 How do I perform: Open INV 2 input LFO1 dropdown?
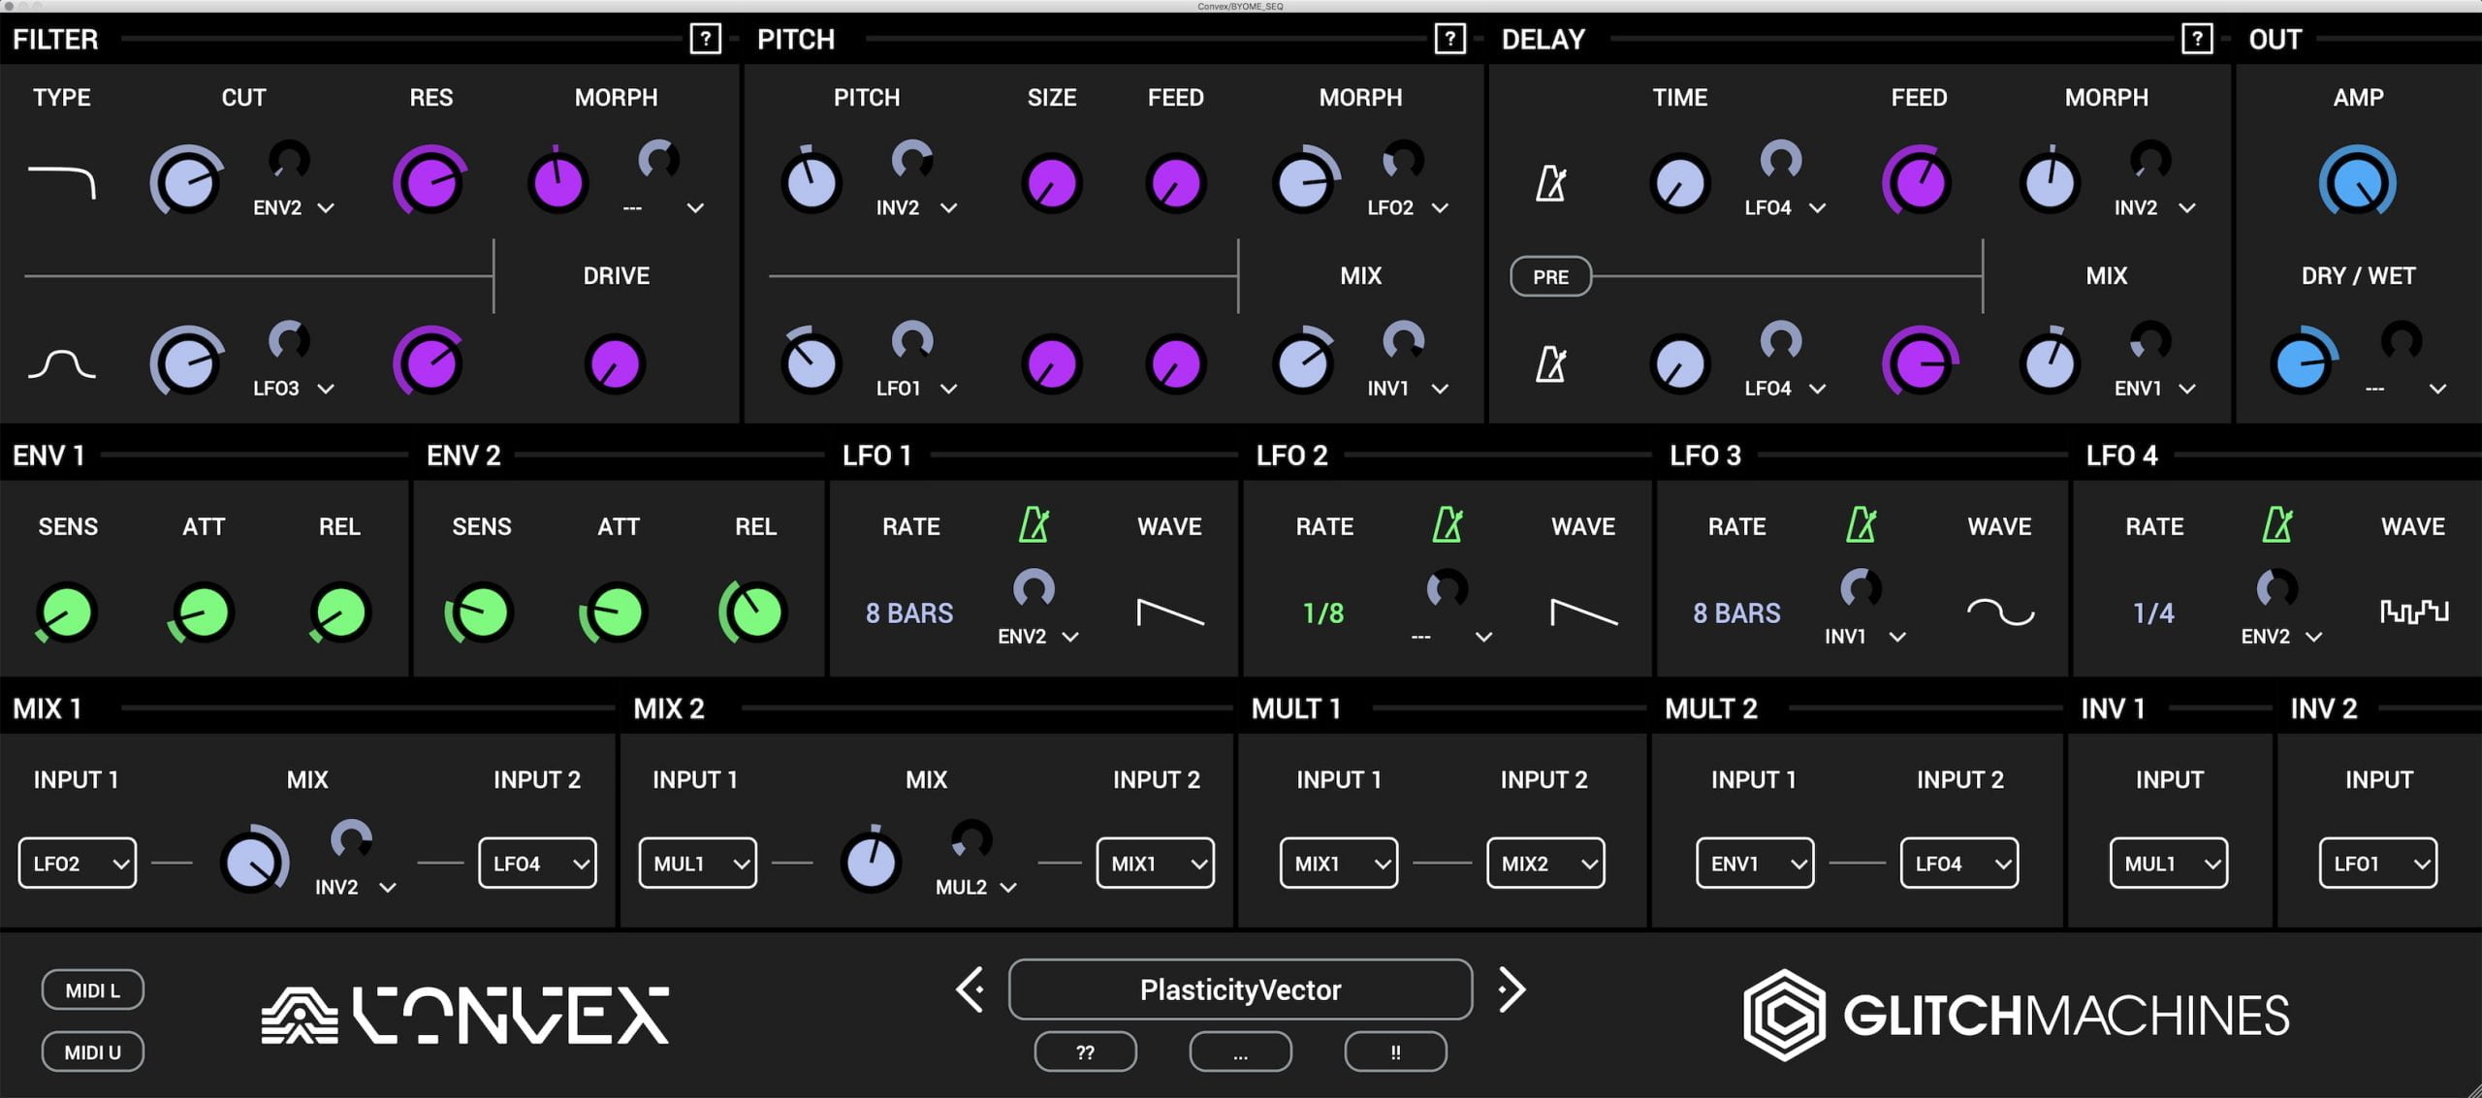[x=2377, y=863]
